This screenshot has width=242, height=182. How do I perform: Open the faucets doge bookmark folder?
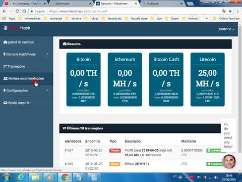click(136, 18)
